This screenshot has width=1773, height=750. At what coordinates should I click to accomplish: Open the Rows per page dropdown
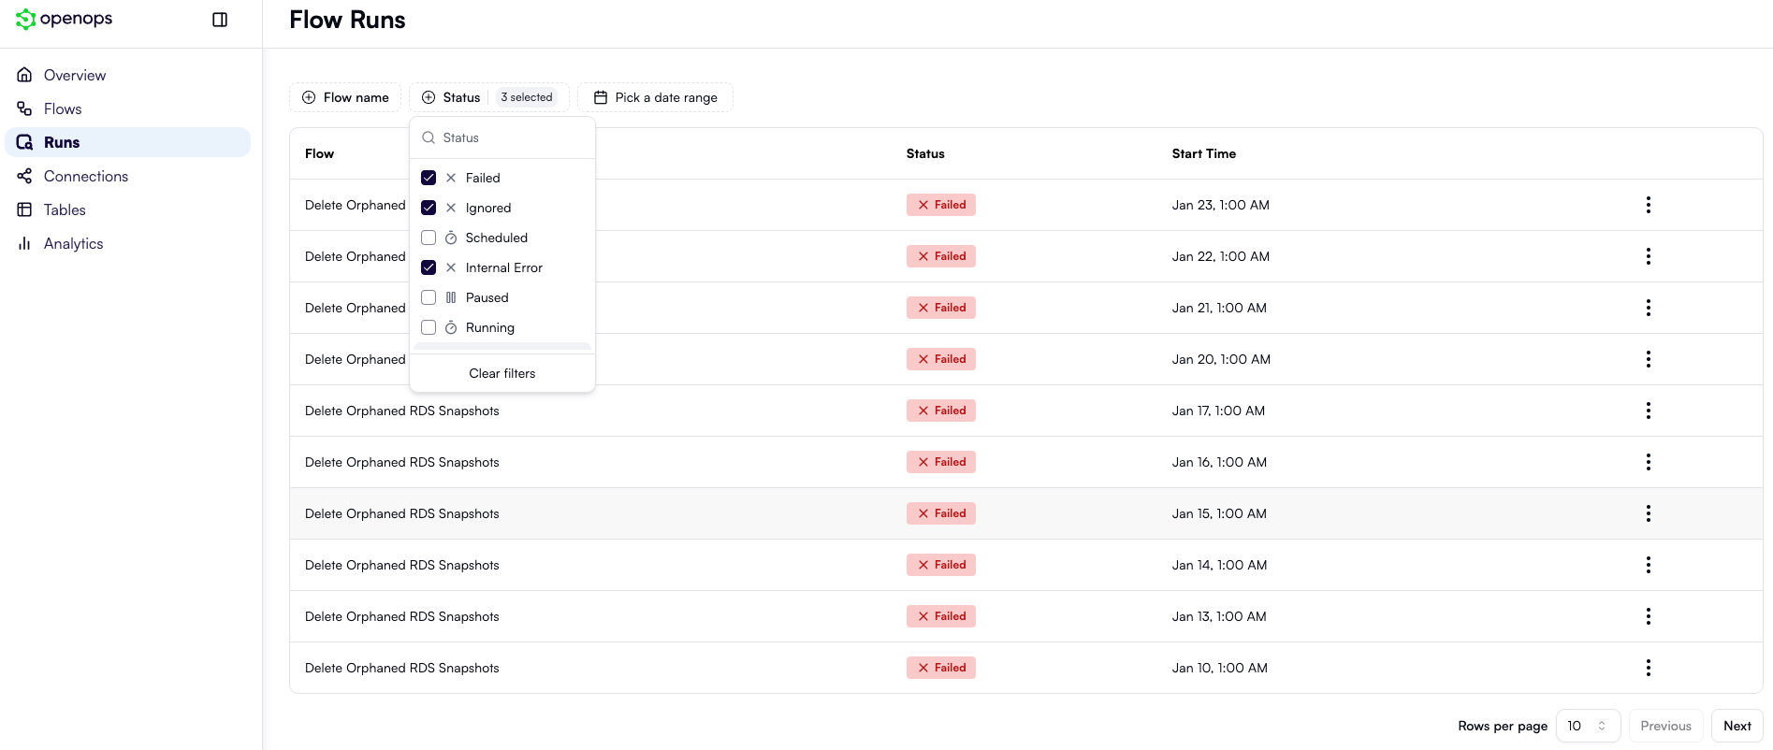click(1588, 726)
